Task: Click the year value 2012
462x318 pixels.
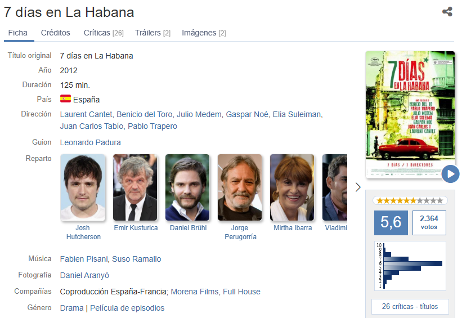Action: tap(69, 70)
